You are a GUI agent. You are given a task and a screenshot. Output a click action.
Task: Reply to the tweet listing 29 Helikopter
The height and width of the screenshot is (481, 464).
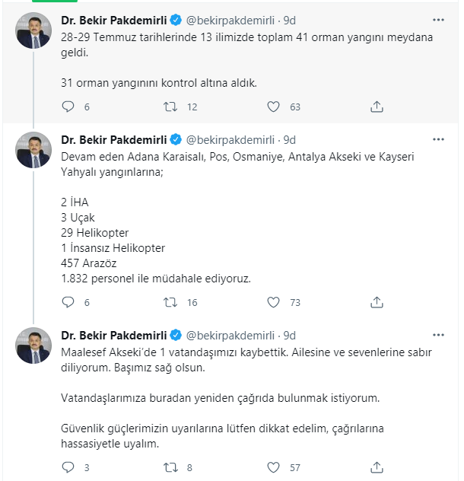[x=68, y=302]
